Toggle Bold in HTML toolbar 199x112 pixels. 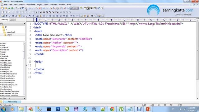tap(7, 16)
